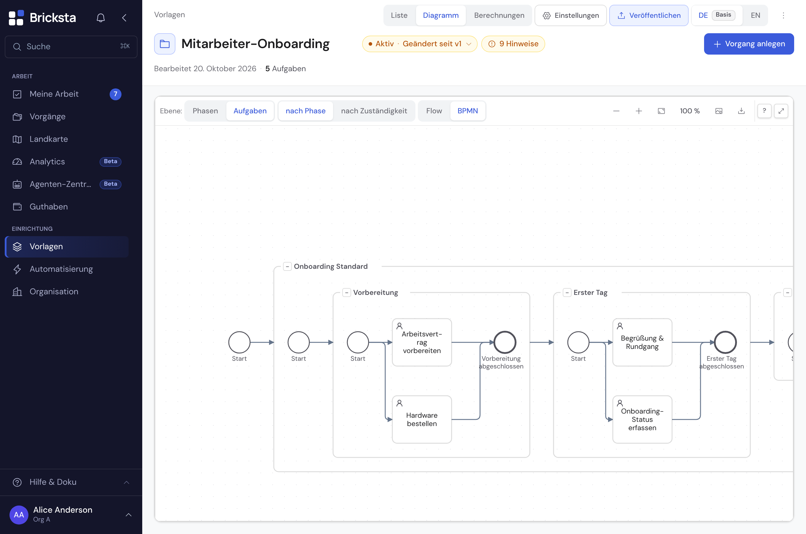This screenshot has width=806, height=534.
Task: Open the diagram help question mark
Action: point(764,111)
